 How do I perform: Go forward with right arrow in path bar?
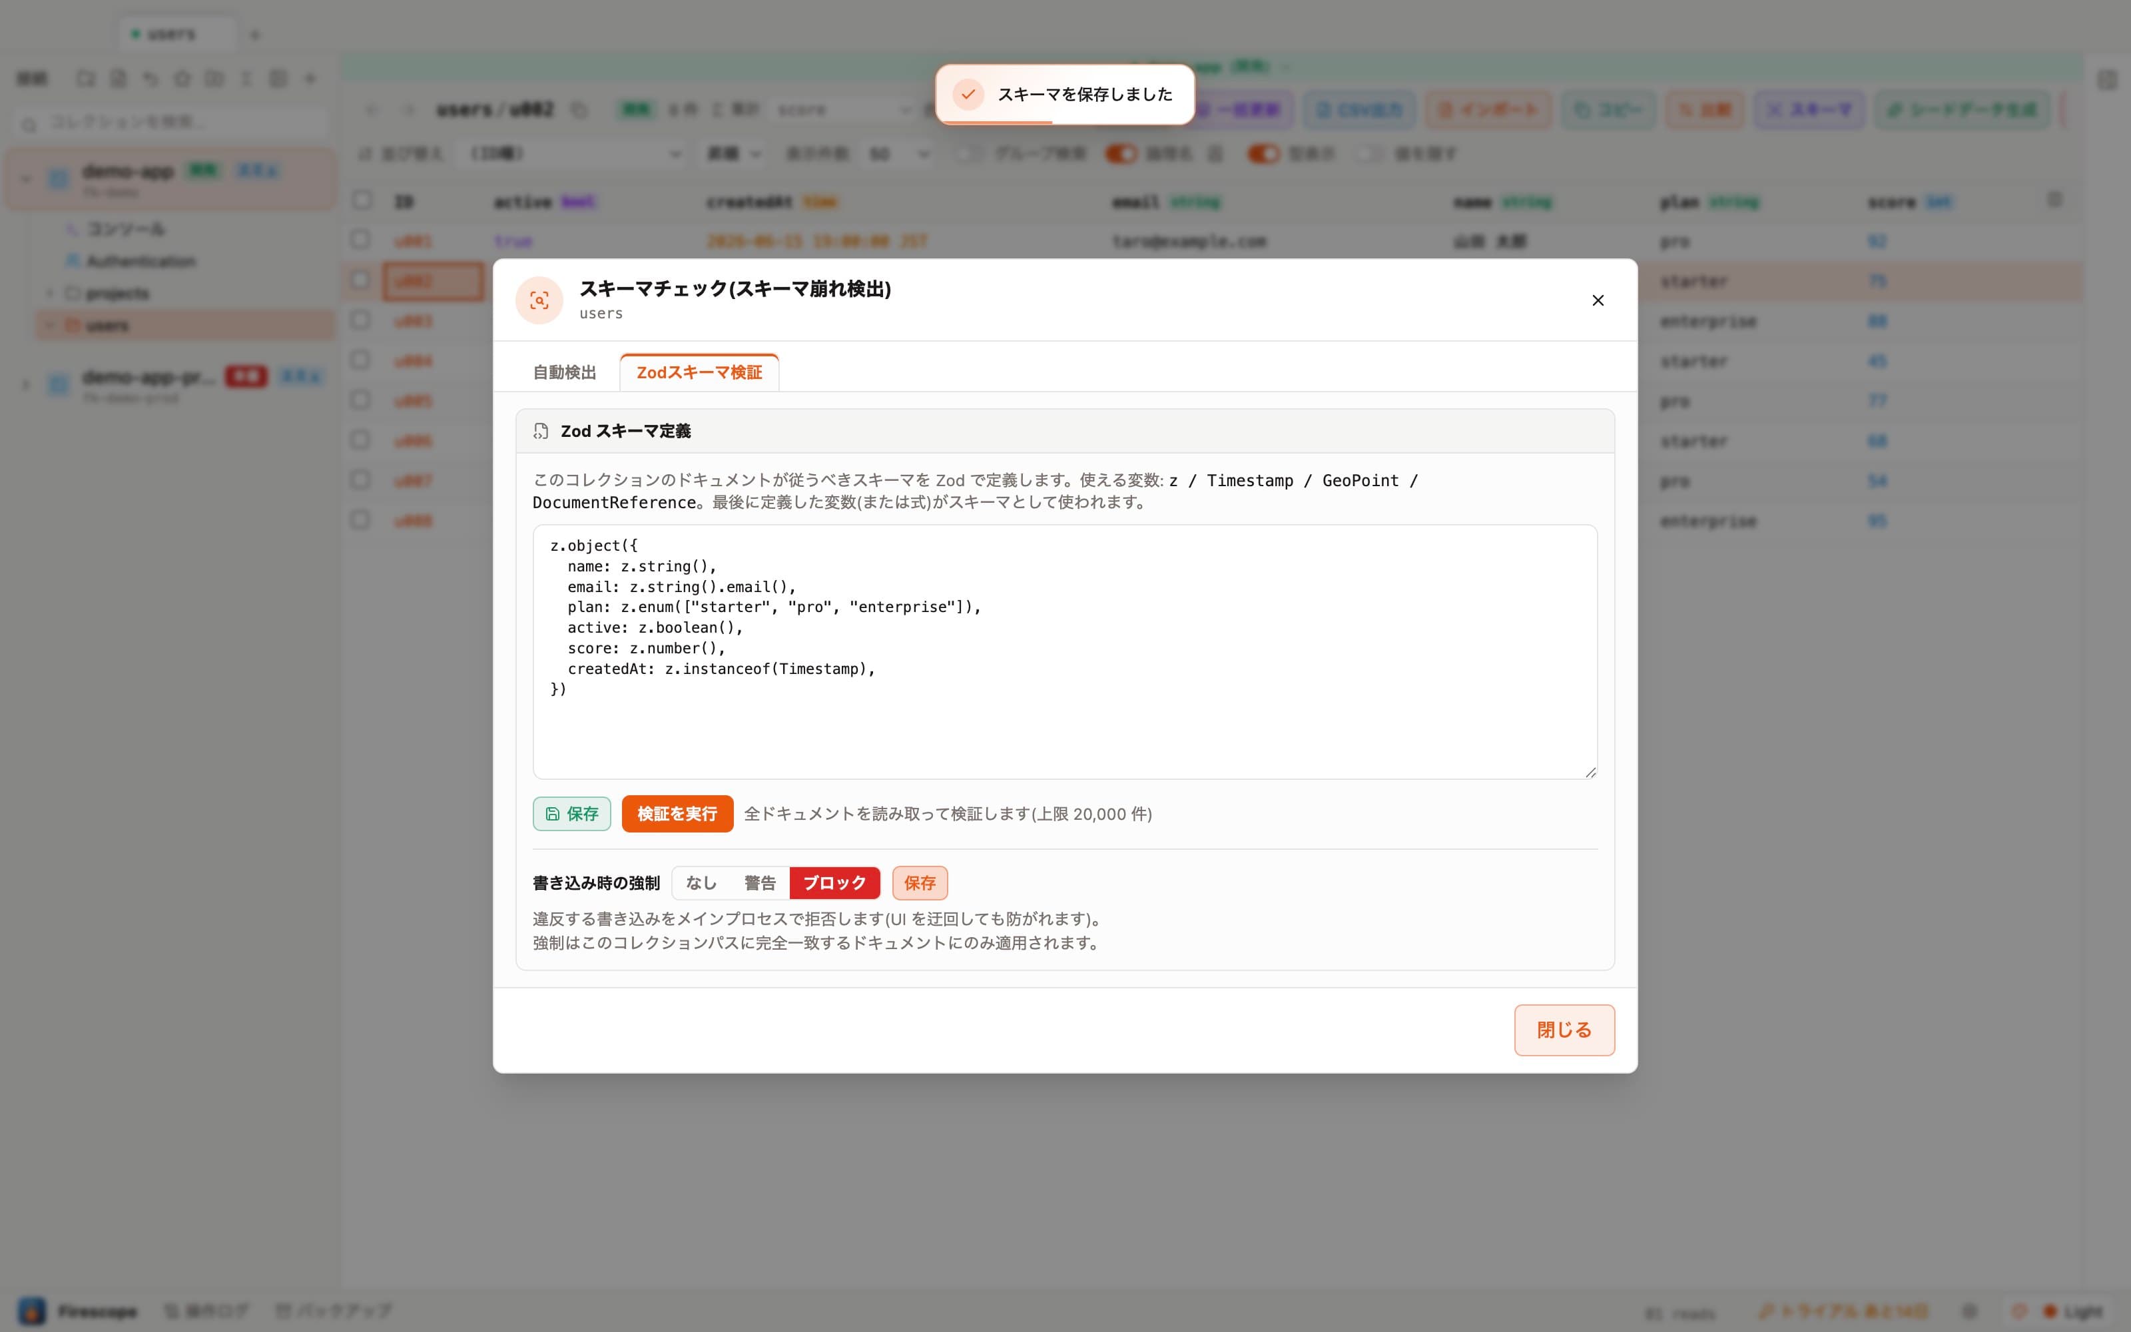pyautogui.click(x=408, y=110)
